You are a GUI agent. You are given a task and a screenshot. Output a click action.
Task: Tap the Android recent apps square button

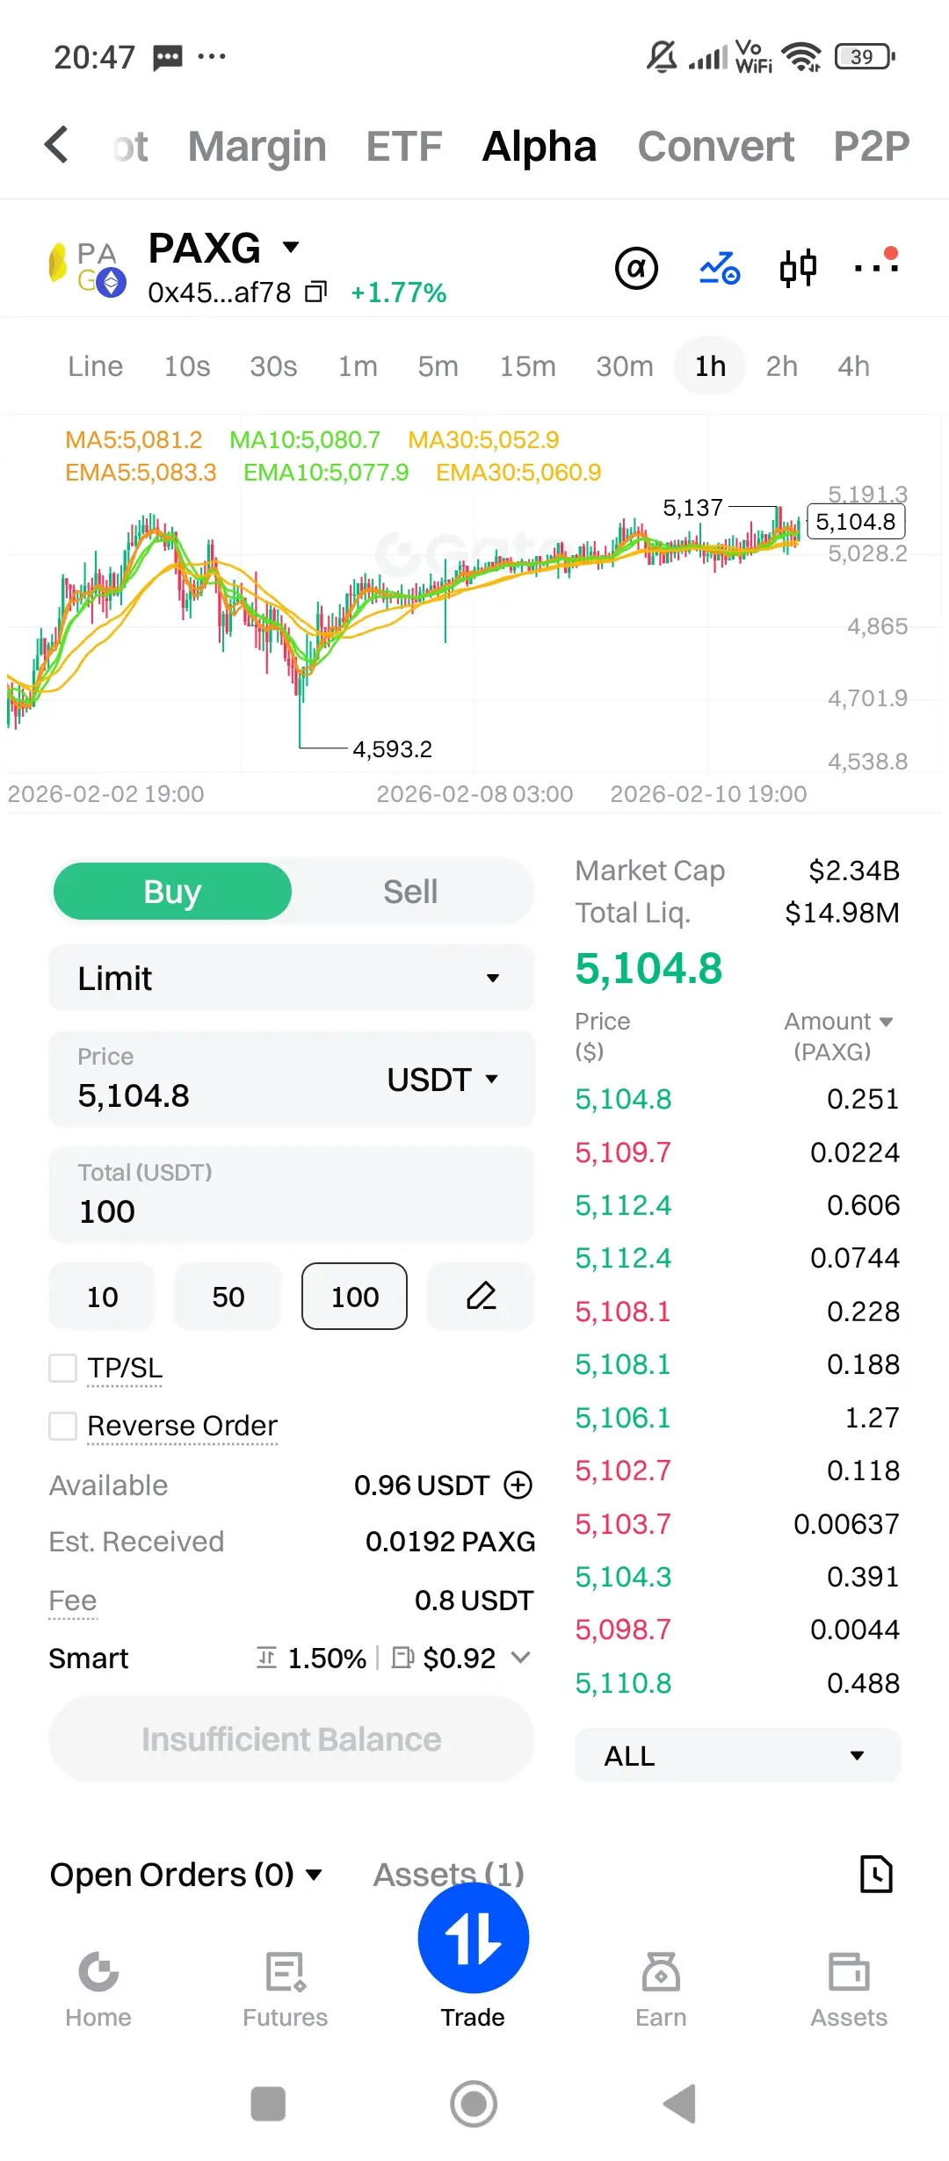pyautogui.click(x=268, y=2104)
